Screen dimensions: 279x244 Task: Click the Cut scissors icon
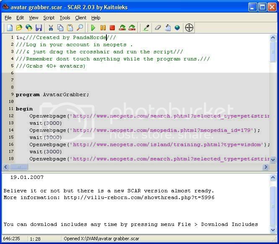coord(51,28)
